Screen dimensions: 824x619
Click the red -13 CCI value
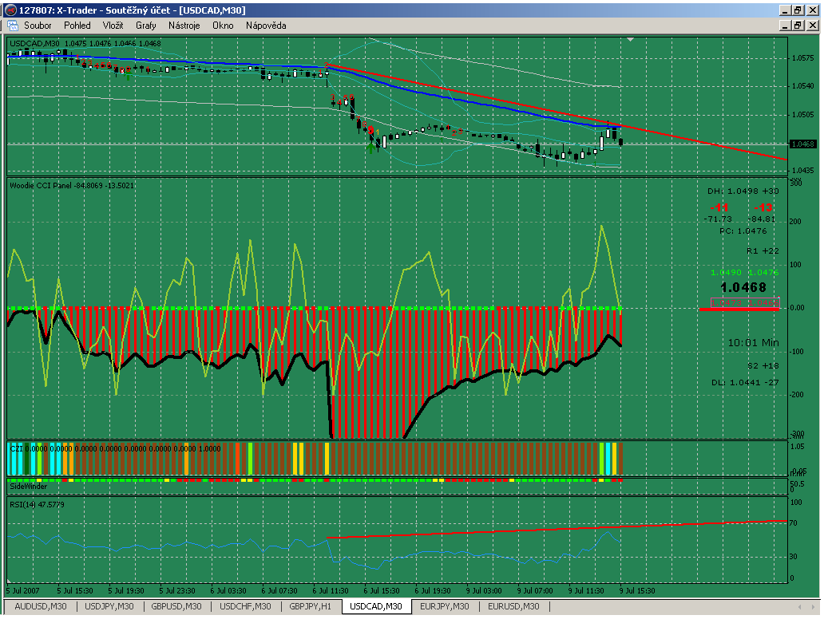click(763, 208)
